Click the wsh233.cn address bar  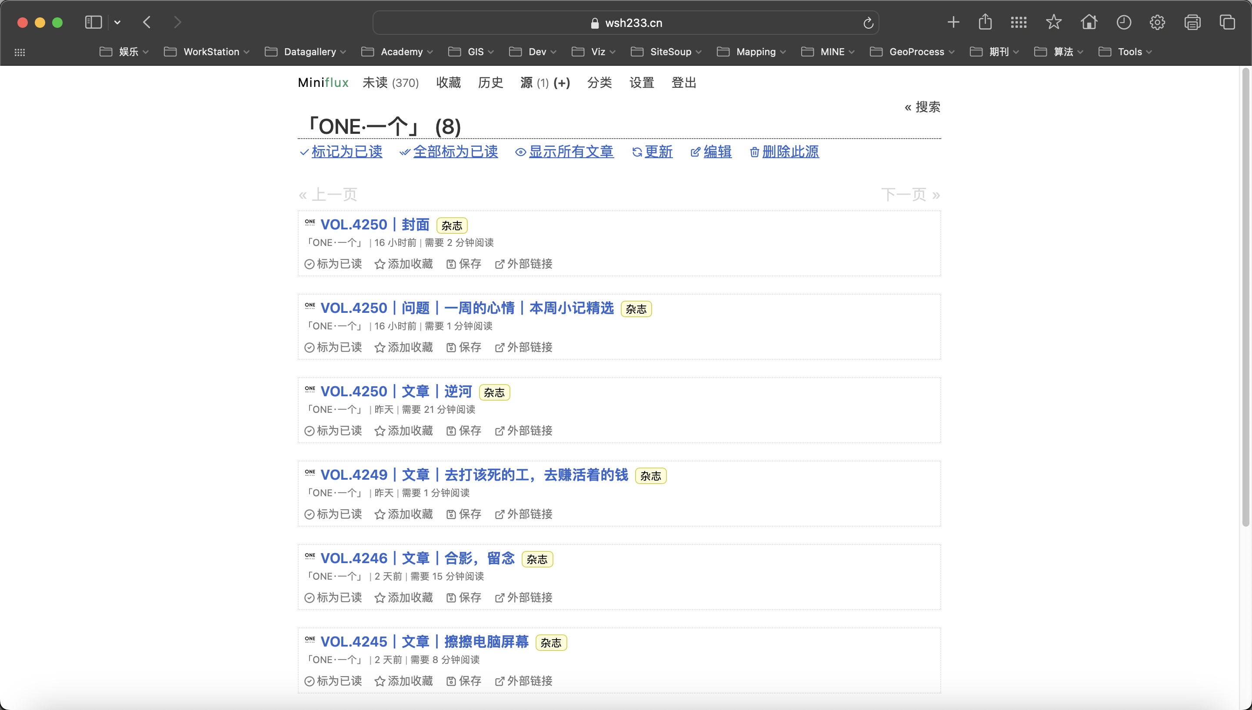[626, 23]
